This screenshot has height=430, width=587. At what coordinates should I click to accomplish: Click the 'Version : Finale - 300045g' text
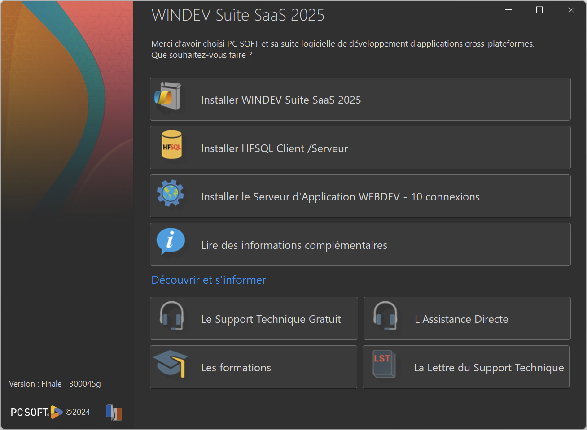(55, 384)
